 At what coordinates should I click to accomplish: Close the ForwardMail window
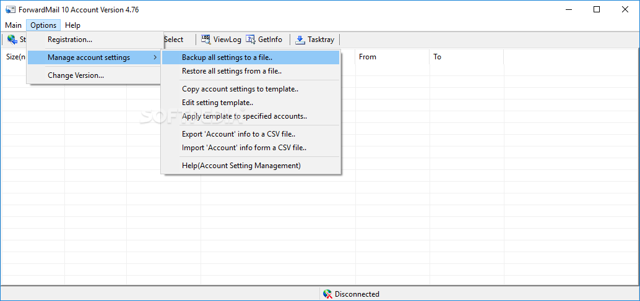tap(625, 10)
